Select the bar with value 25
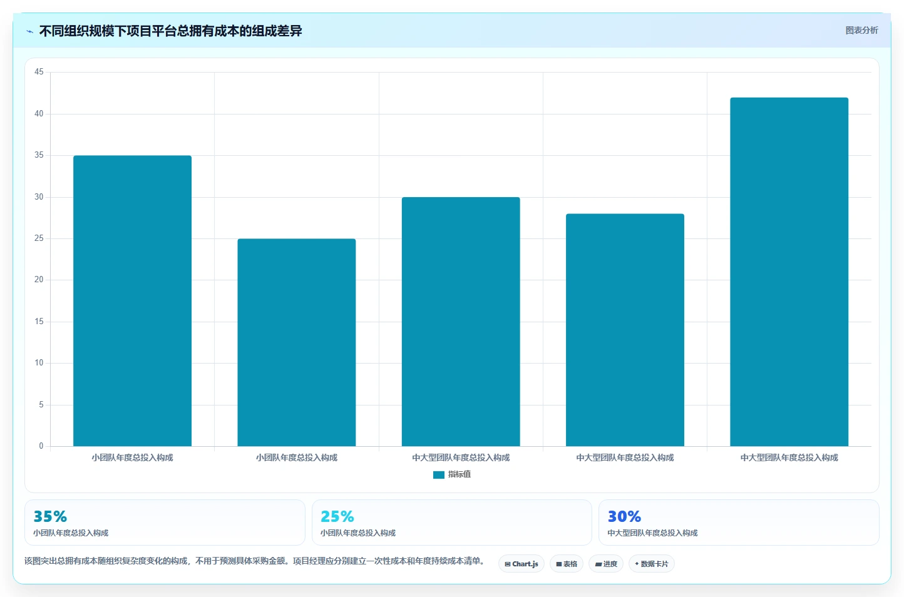The image size is (904, 597). coord(297,342)
